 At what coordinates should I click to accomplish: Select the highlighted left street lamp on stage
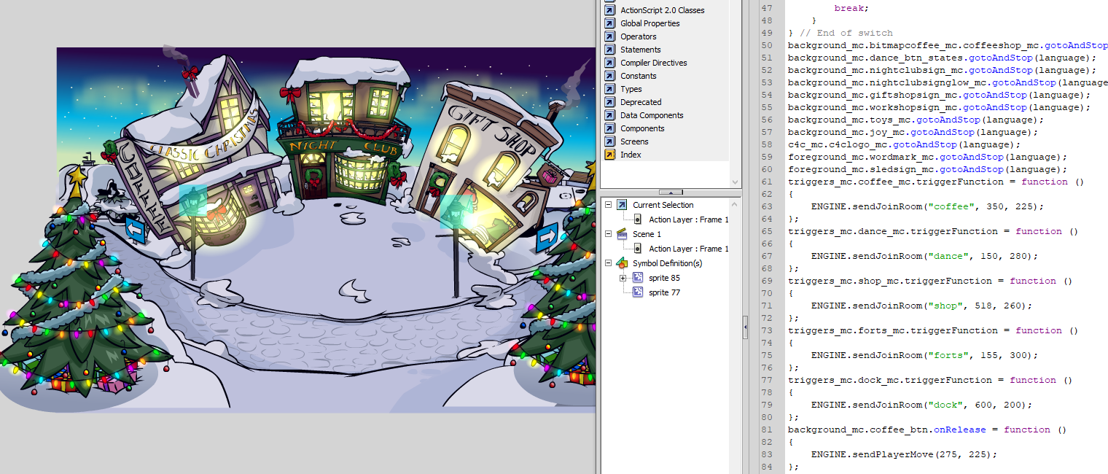193,199
